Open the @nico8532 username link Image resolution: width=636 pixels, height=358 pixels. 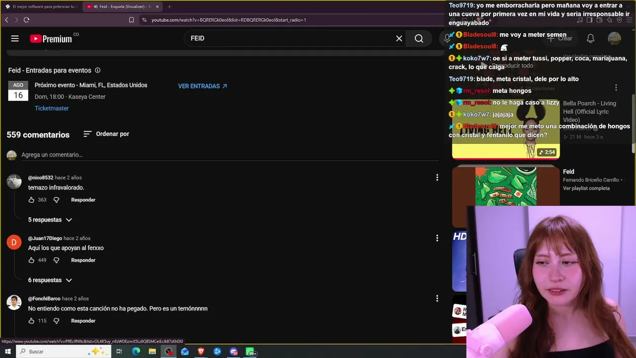[x=41, y=178]
